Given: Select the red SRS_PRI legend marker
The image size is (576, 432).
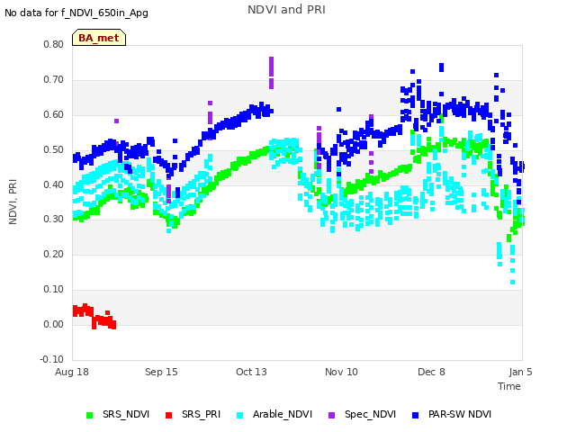Looking at the screenshot, I should (x=168, y=416).
